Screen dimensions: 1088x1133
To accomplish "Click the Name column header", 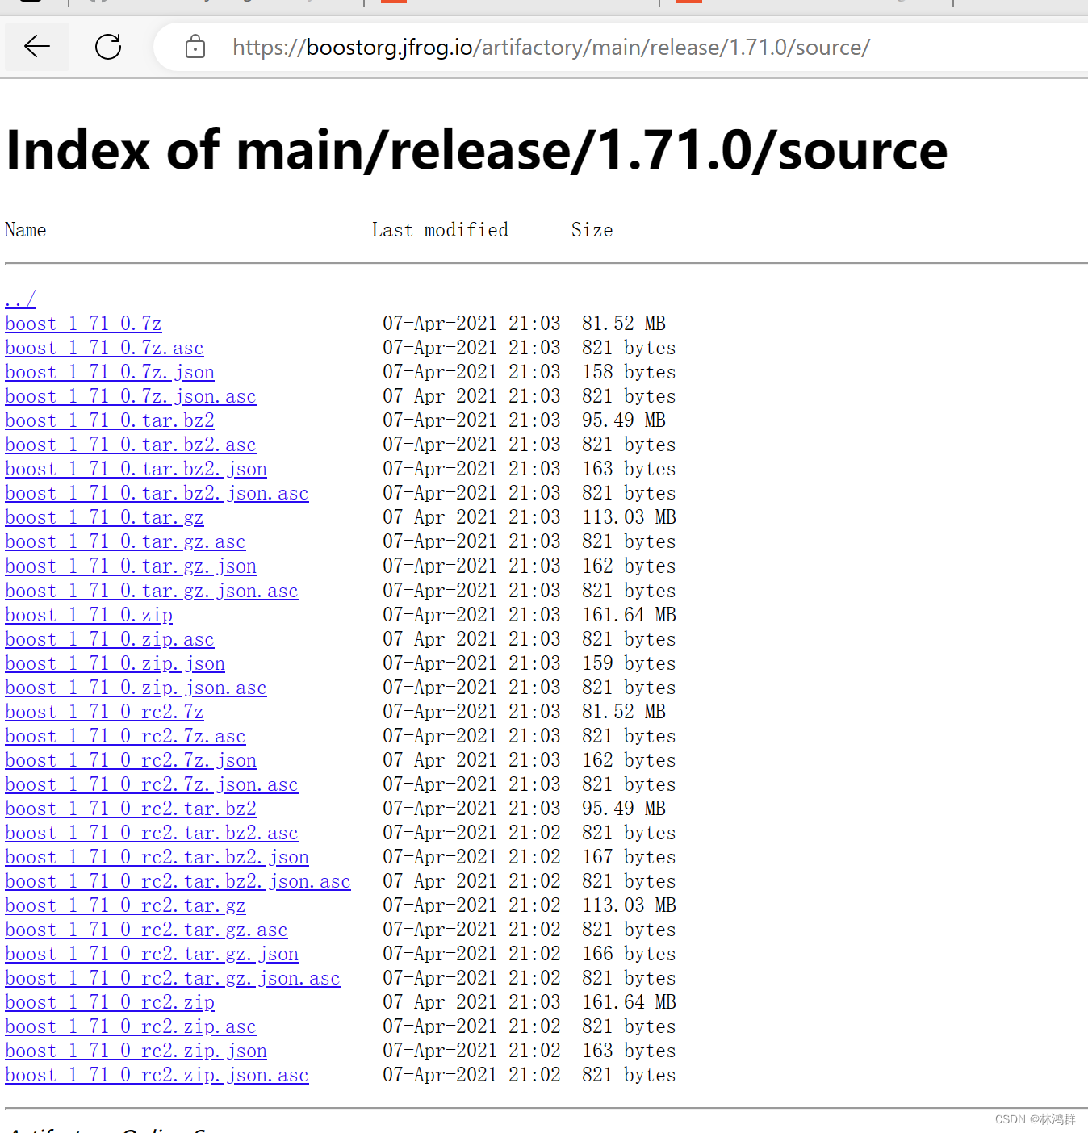I will [26, 230].
